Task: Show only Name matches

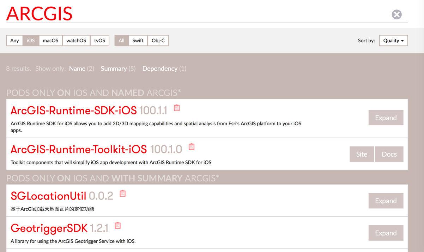Action: (81, 69)
